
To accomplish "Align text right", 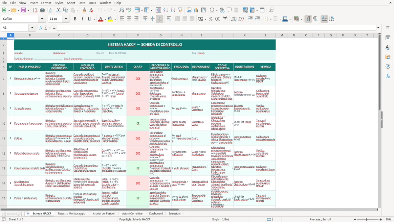I will (136, 19).
